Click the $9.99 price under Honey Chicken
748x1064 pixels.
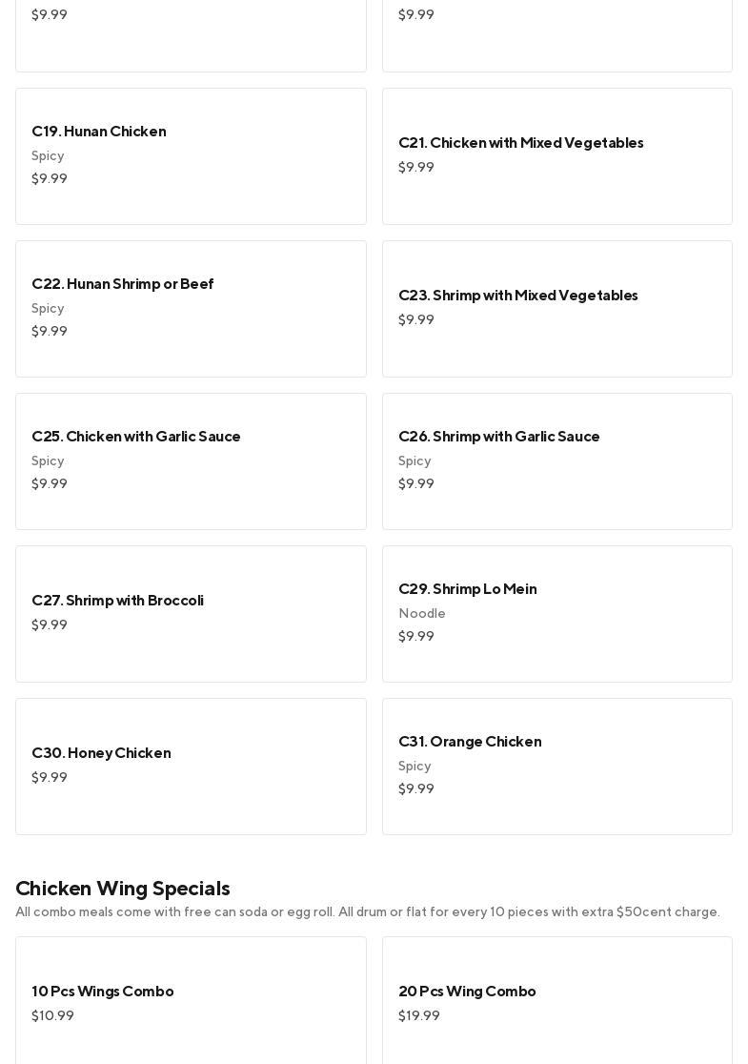click(x=50, y=778)
